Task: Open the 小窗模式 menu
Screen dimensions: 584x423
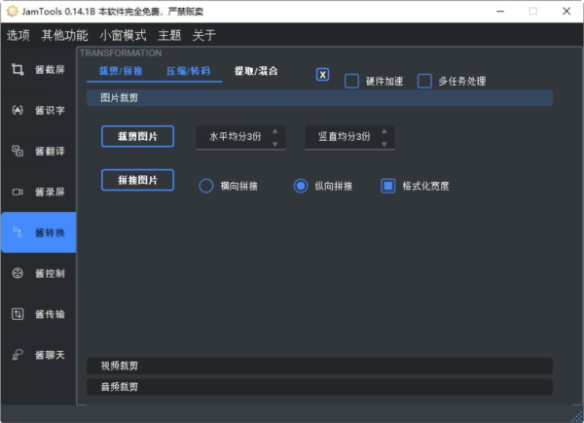Action: coord(123,35)
